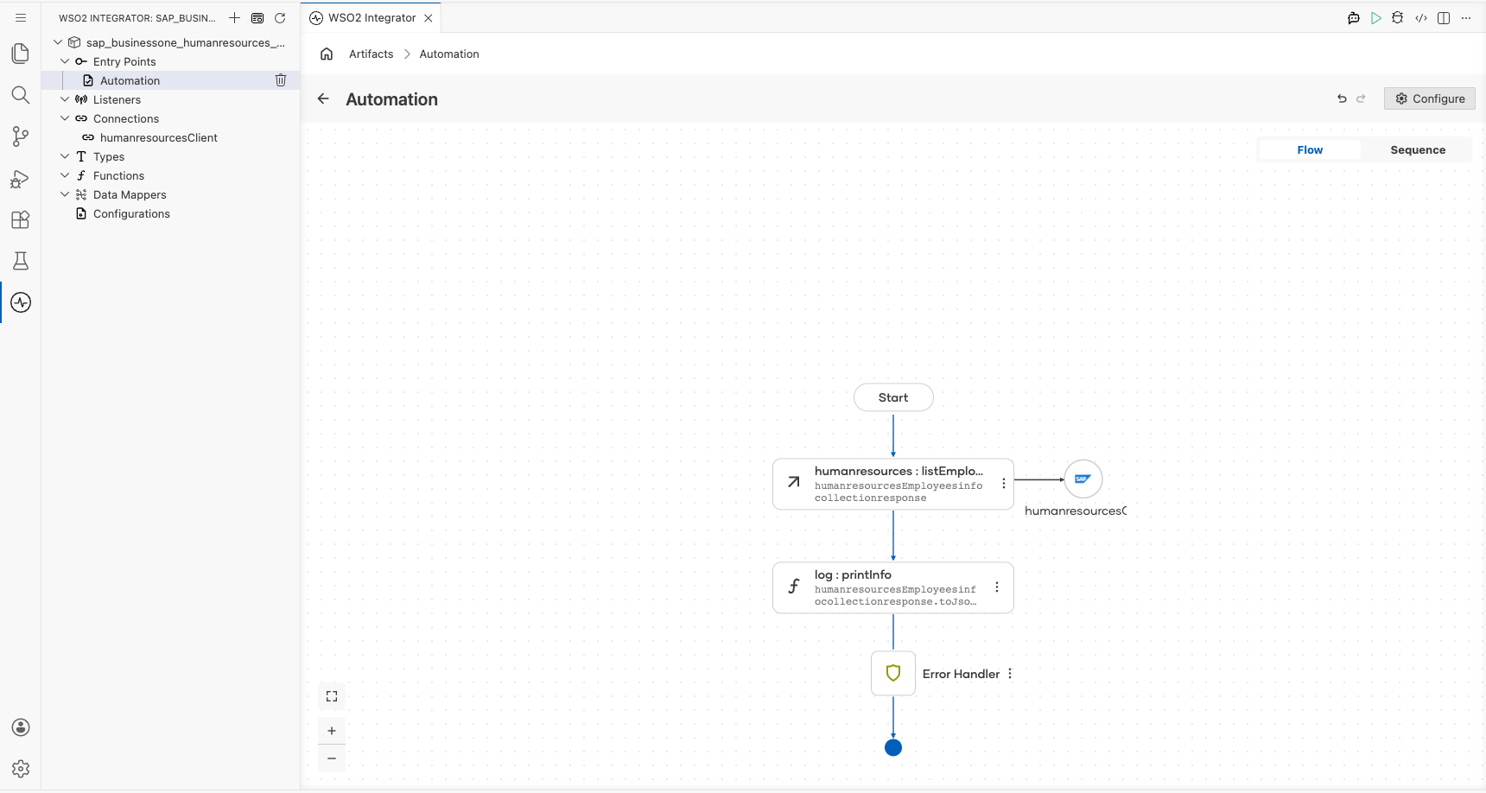Open the Testing flask icon
This screenshot has height=793, width=1486.
click(x=21, y=261)
